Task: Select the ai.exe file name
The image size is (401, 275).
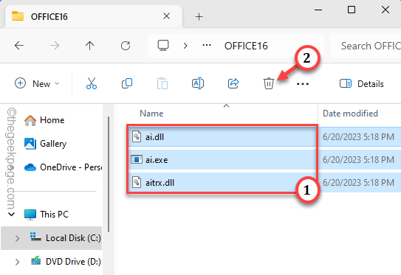Action: pyautogui.click(x=157, y=160)
